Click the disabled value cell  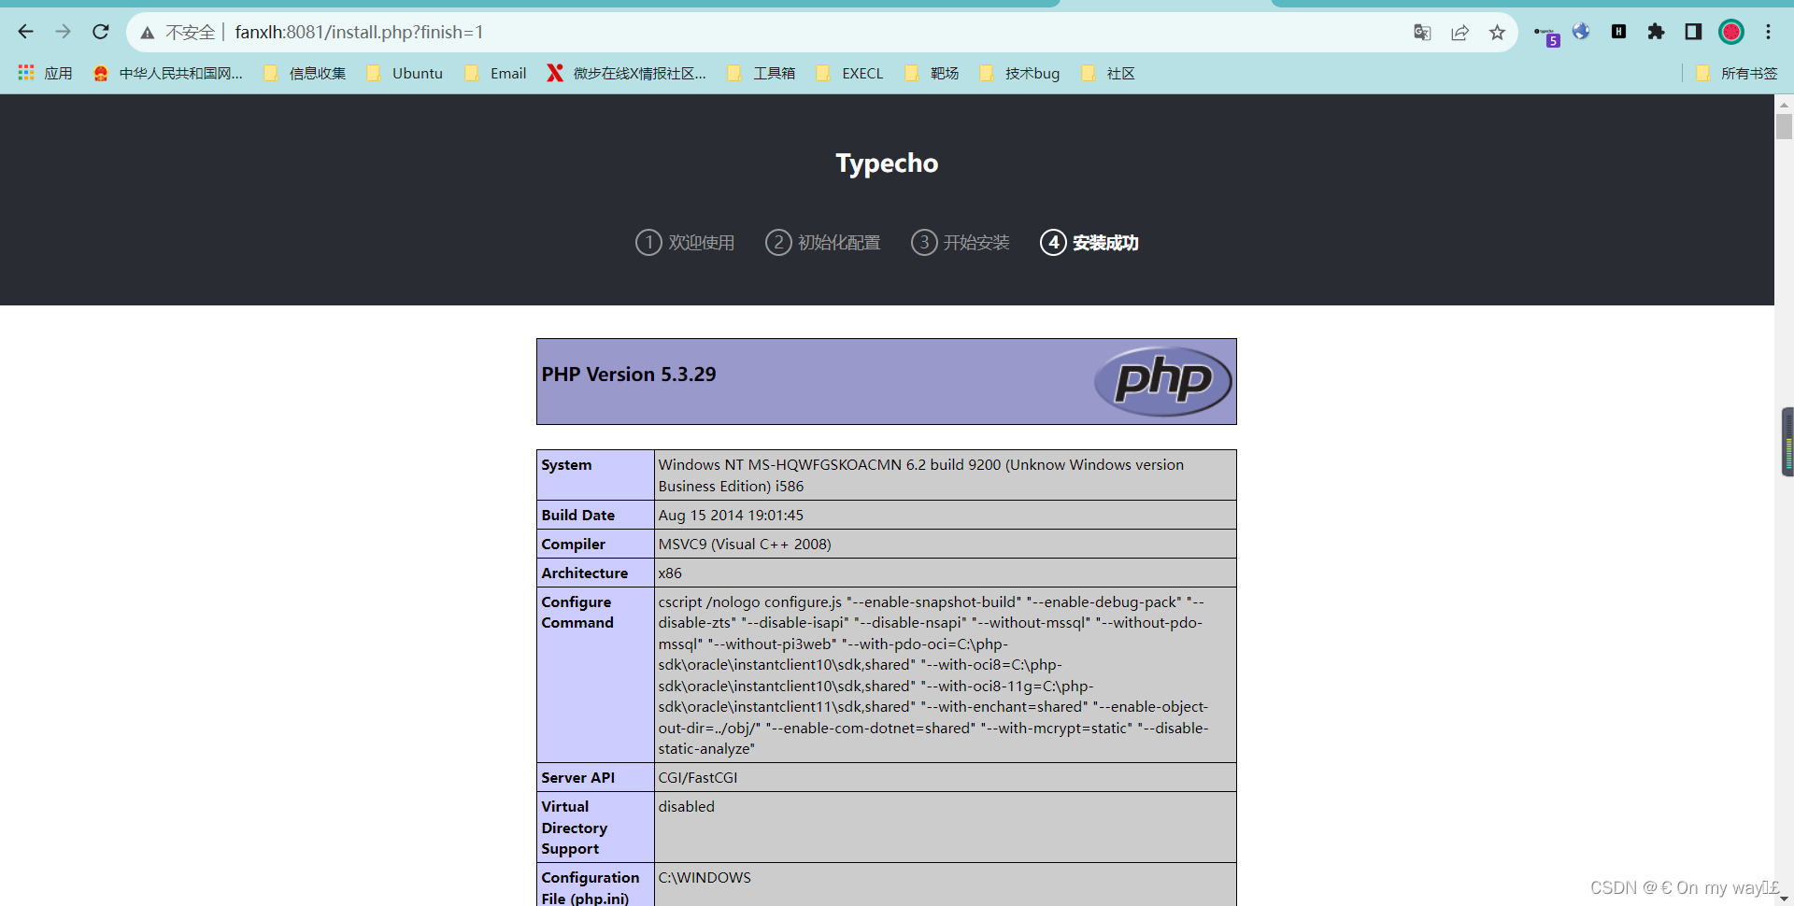tap(945, 828)
